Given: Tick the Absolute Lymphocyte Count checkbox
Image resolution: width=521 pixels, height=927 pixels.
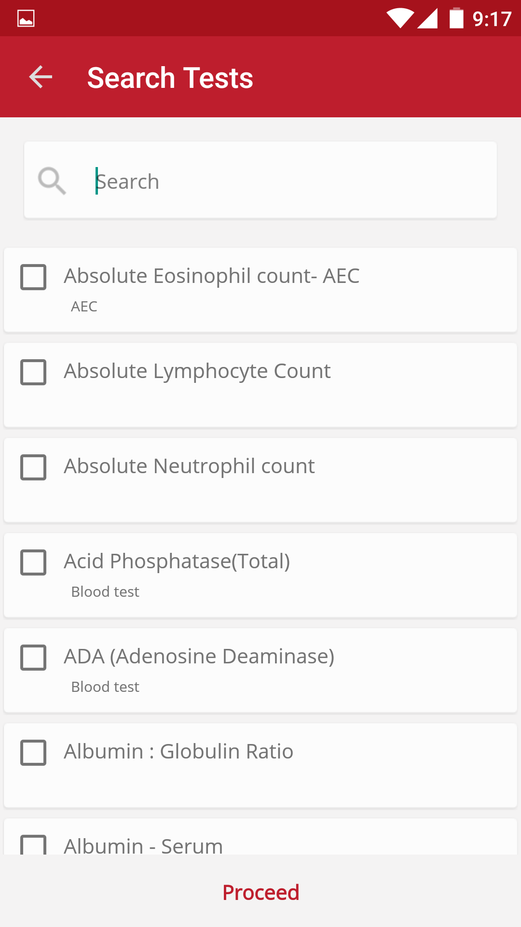Looking at the screenshot, I should (x=33, y=372).
